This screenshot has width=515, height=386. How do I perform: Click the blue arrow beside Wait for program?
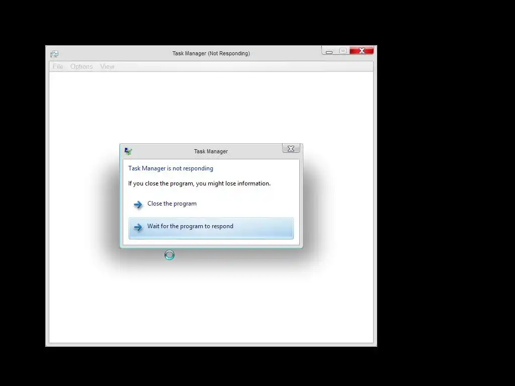tap(138, 227)
